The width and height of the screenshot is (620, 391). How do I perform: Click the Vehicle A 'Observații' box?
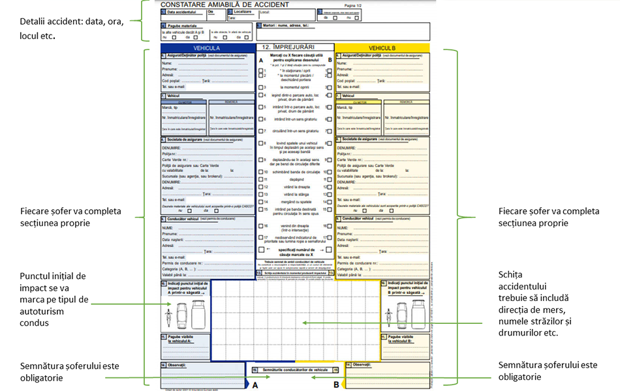(x=203, y=375)
